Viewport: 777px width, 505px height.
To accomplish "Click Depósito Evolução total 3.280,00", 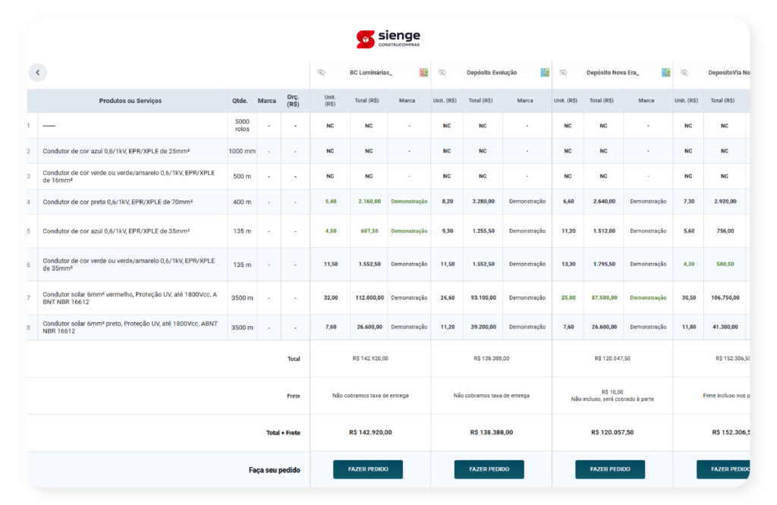I will click(483, 202).
